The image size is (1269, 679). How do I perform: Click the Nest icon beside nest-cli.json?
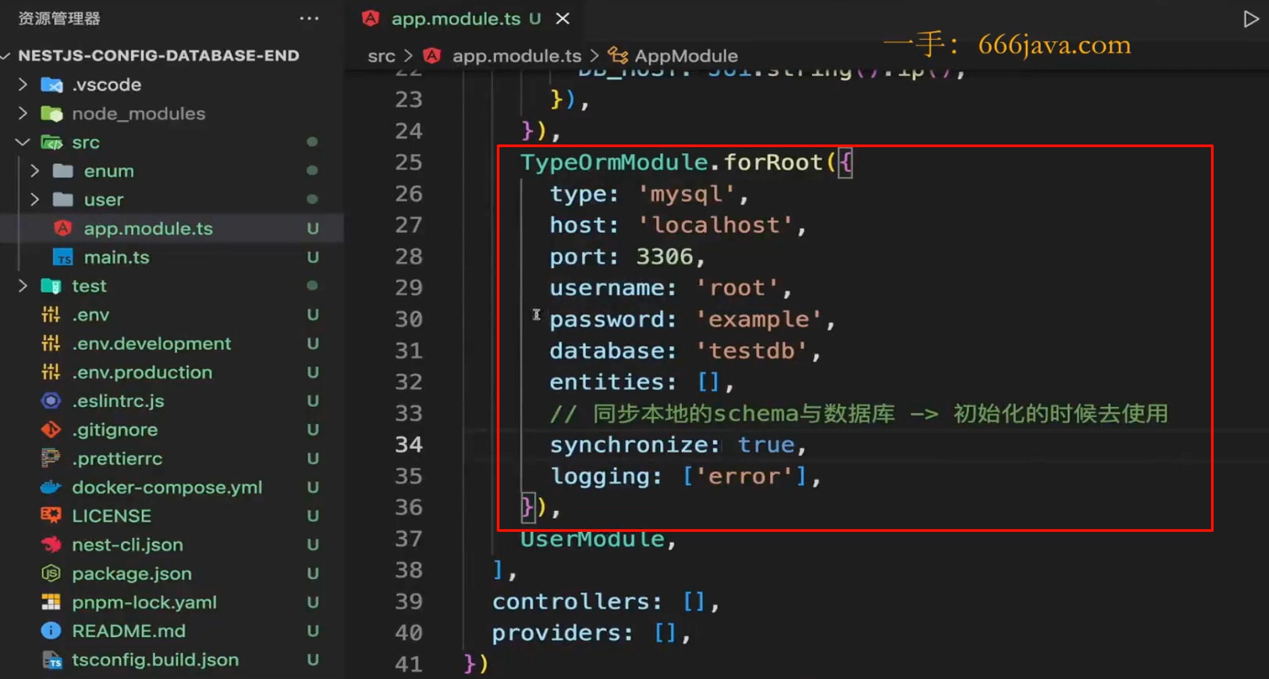[x=51, y=544]
